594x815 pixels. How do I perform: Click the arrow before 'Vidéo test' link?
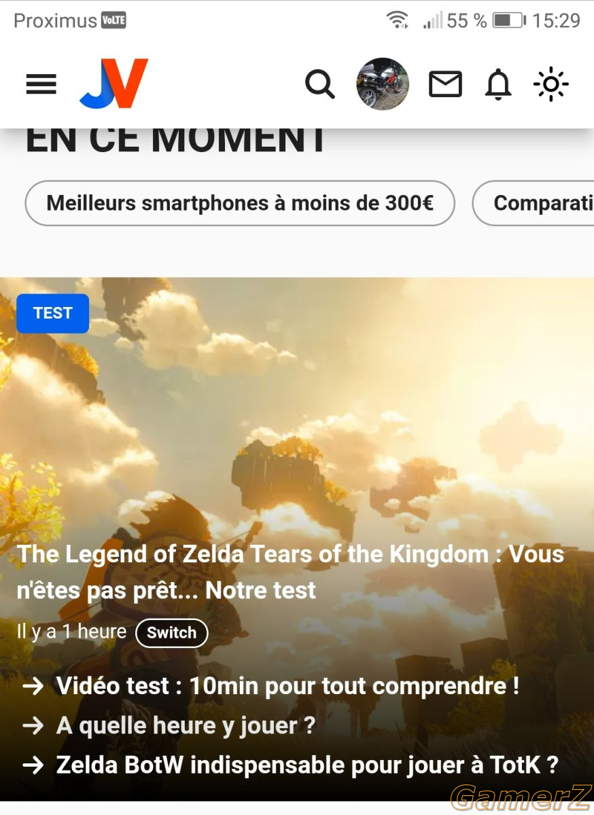[x=33, y=687]
